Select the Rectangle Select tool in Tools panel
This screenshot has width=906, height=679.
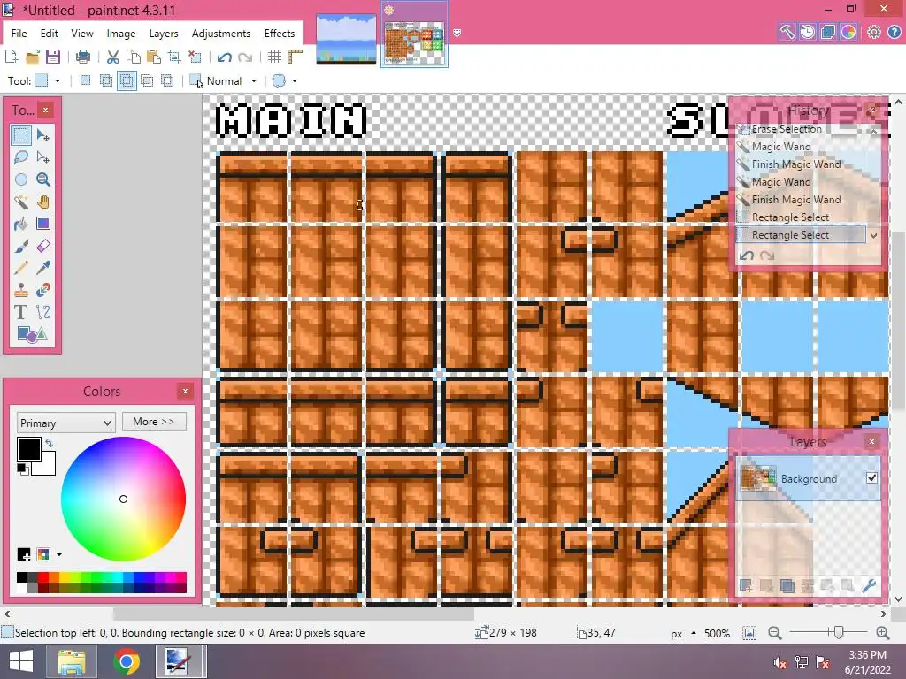click(x=21, y=135)
